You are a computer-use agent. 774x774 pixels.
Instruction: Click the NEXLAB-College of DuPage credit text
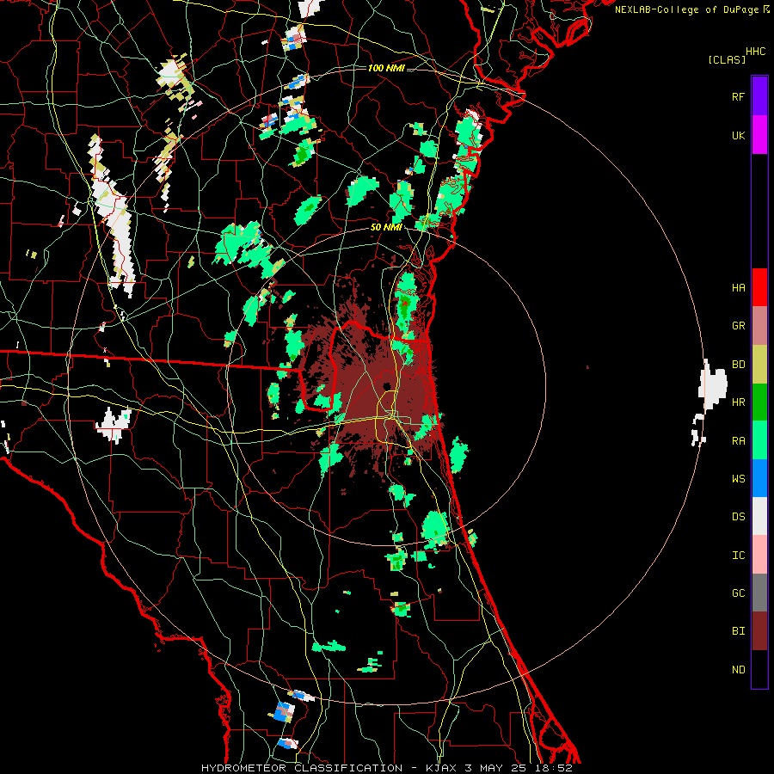(x=686, y=9)
